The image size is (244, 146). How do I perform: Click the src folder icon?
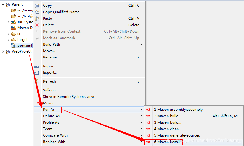tap(14, 34)
